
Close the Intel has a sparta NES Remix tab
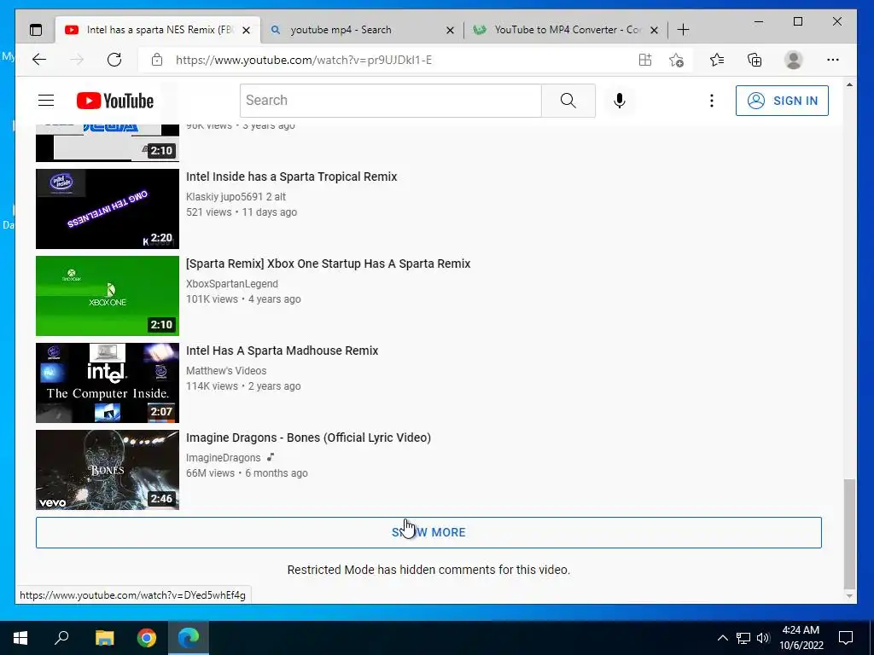coord(246,30)
